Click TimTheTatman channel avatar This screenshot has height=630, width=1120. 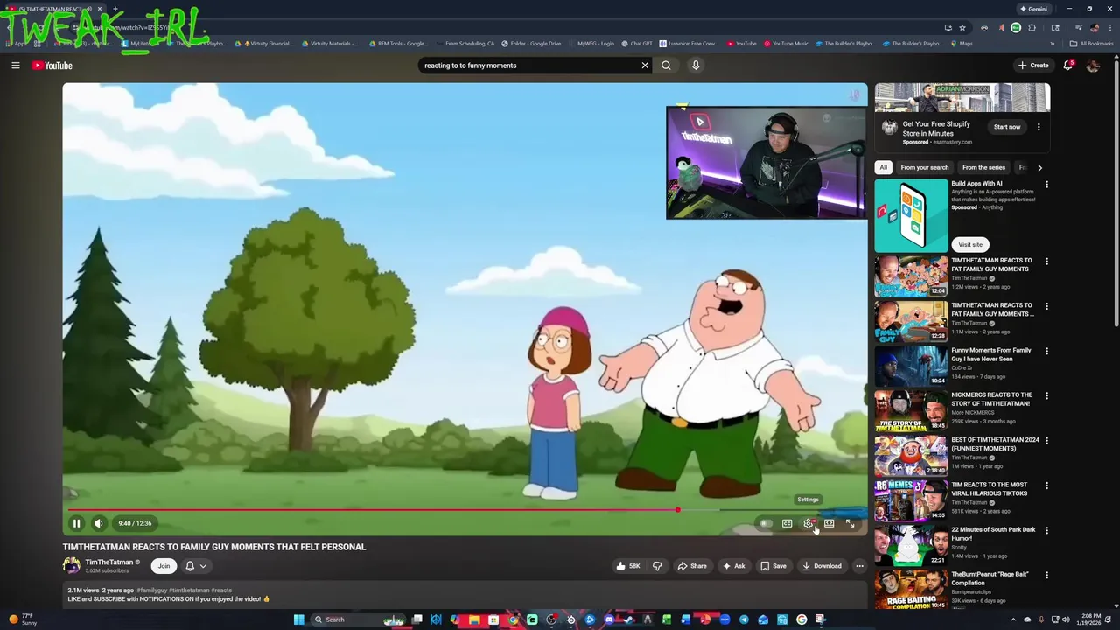[71, 566]
